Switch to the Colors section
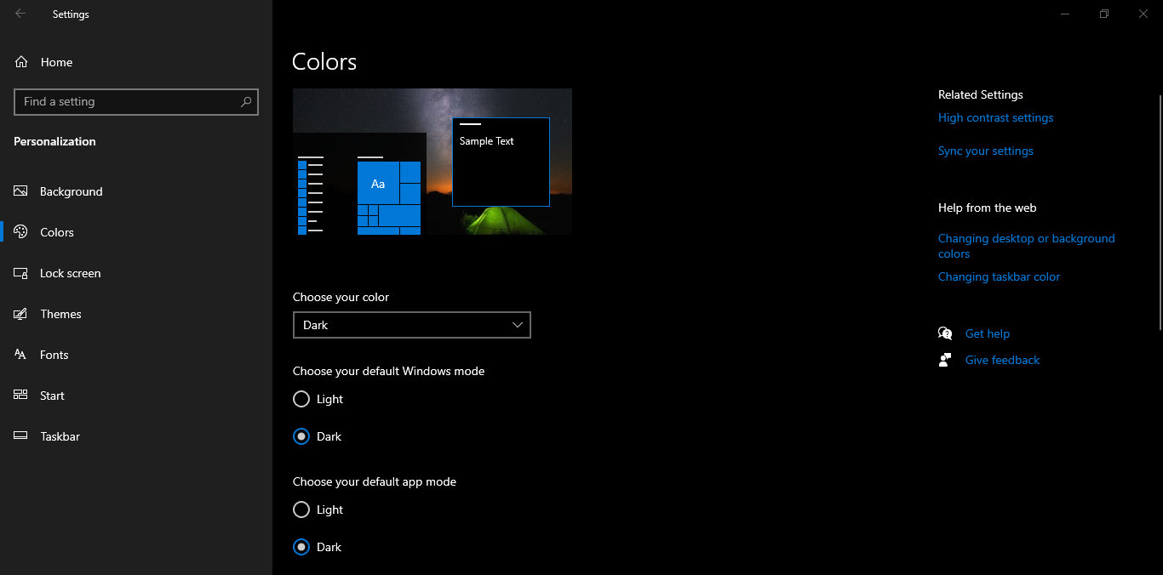 pos(56,231)
